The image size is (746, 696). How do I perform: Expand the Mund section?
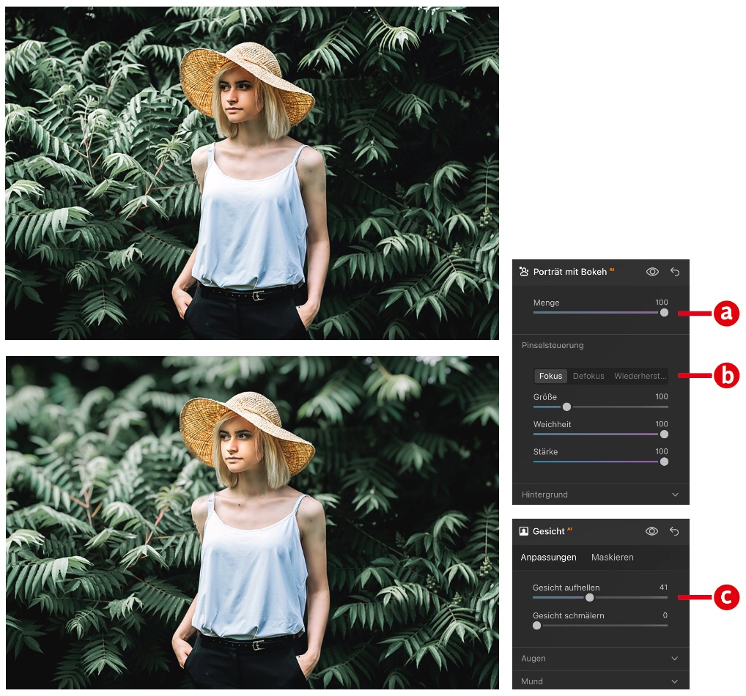(x=674, y=681)
